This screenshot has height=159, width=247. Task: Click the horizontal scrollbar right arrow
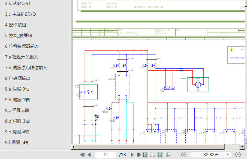tap(242, 147)
